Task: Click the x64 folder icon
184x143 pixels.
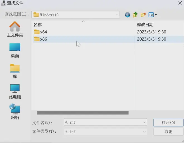Action: (x=37, y=32)
